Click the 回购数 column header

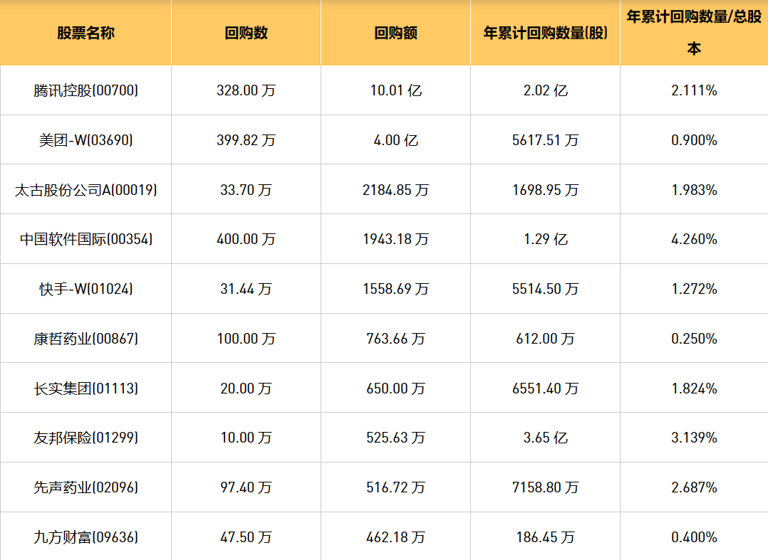click(x=246, y=33)
